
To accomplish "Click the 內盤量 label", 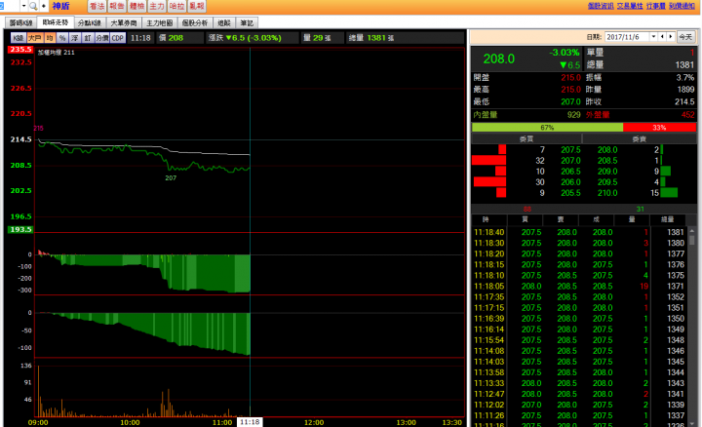I will [x=486, y=115].
